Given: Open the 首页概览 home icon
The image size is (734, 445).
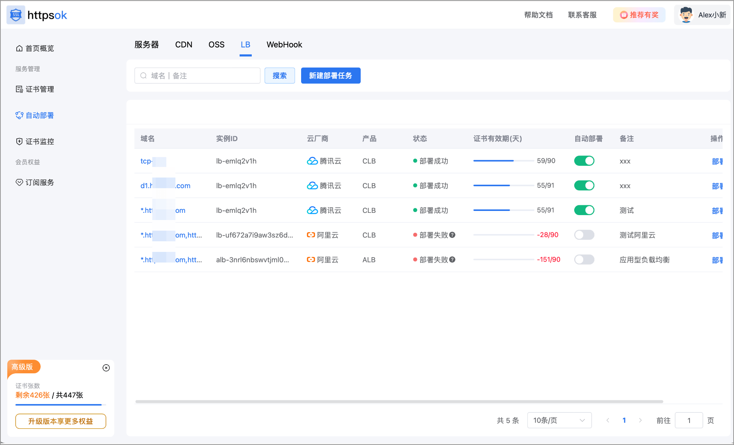Looking at the screenshot, I should pyautogui.click(x=19, y=48).
